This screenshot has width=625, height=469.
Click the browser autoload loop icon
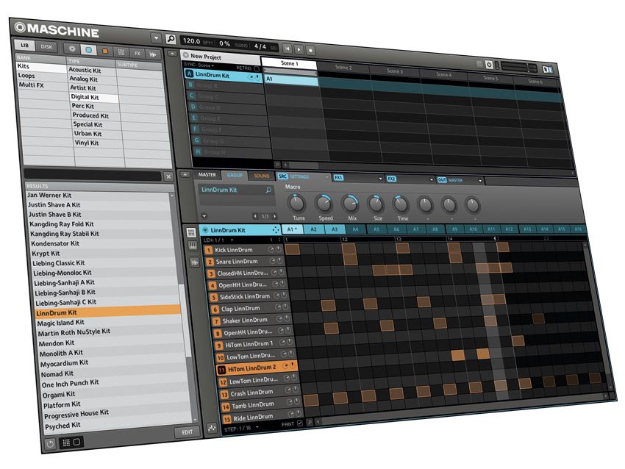[50, 443]
